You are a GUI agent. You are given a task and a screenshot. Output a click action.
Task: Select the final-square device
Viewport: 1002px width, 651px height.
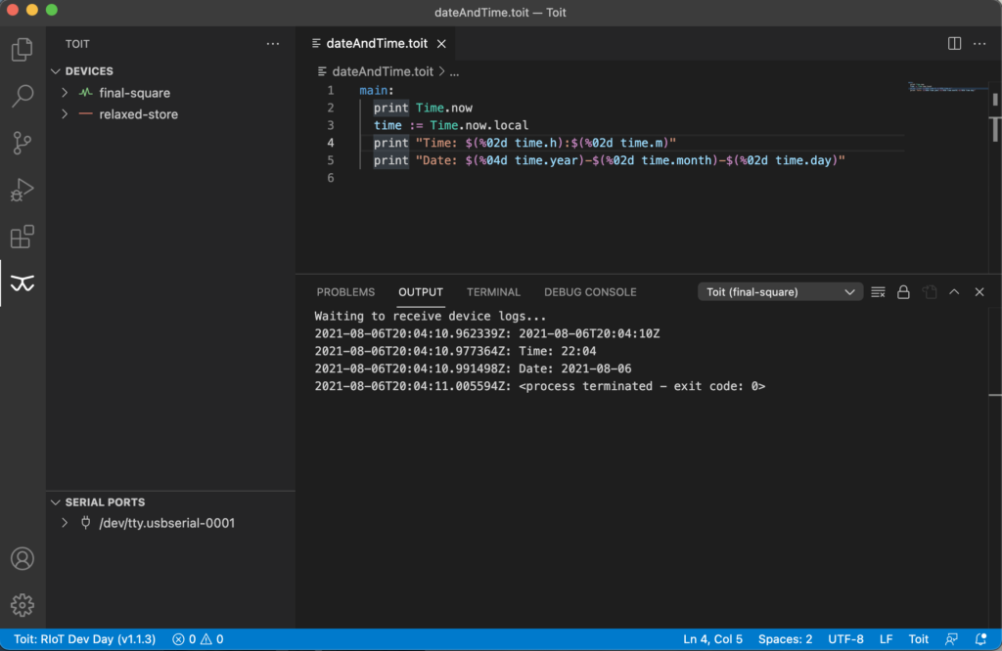[135, 93]
